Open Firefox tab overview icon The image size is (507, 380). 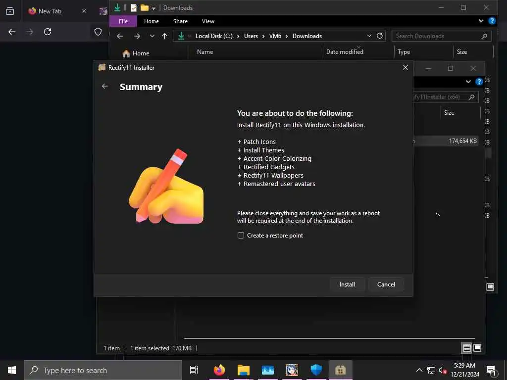point(10,11)
